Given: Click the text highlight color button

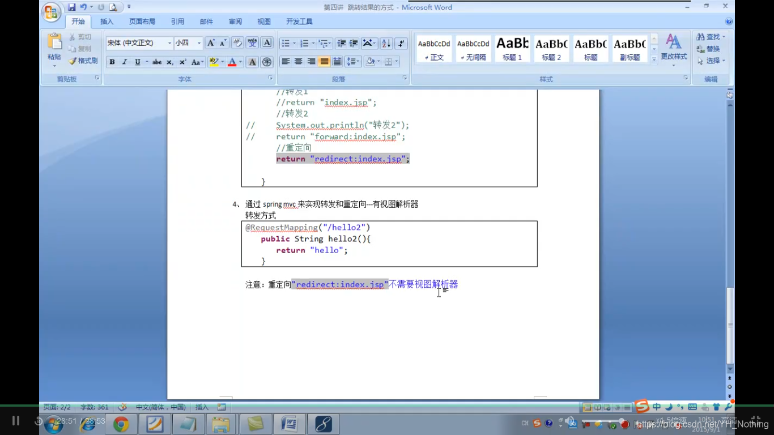Looking at the screenshot, I should [x=214, y=62].
